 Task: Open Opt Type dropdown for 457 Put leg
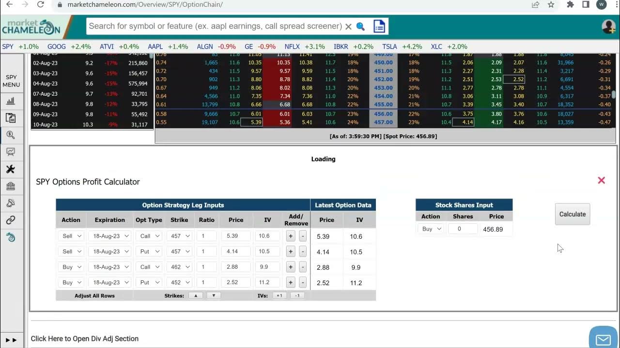pos(149,251)
